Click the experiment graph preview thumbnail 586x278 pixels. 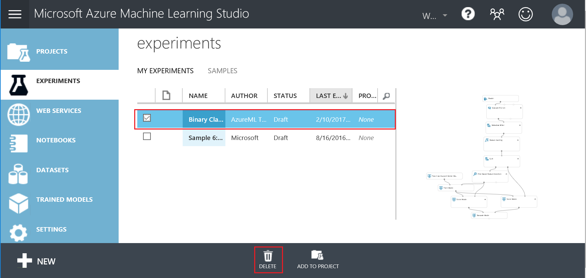point(482,157)
